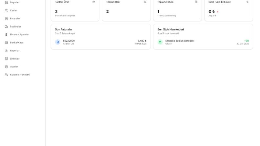
Task: Click the Cariler people icon
Action: 6,10
